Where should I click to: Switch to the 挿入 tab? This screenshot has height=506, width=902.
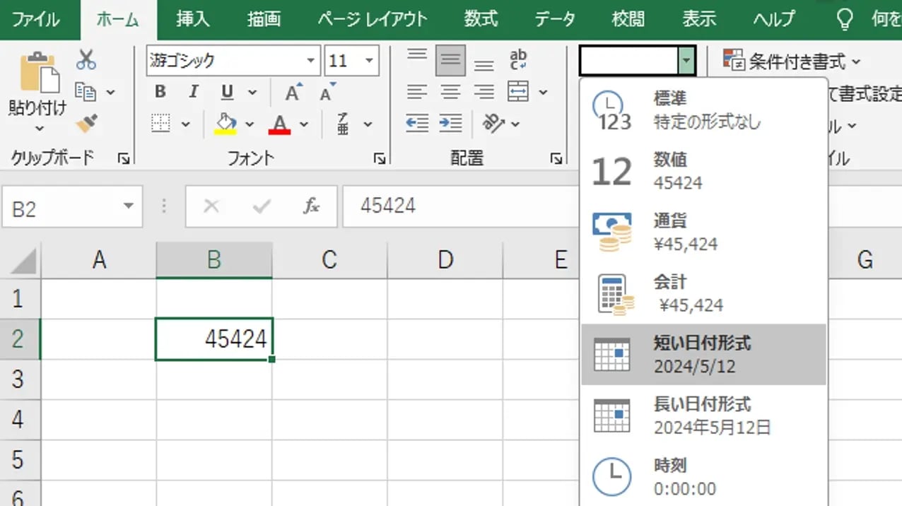193,20
